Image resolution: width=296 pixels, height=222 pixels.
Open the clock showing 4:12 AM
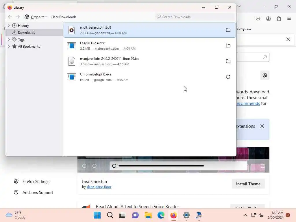(x=275, y=215)
